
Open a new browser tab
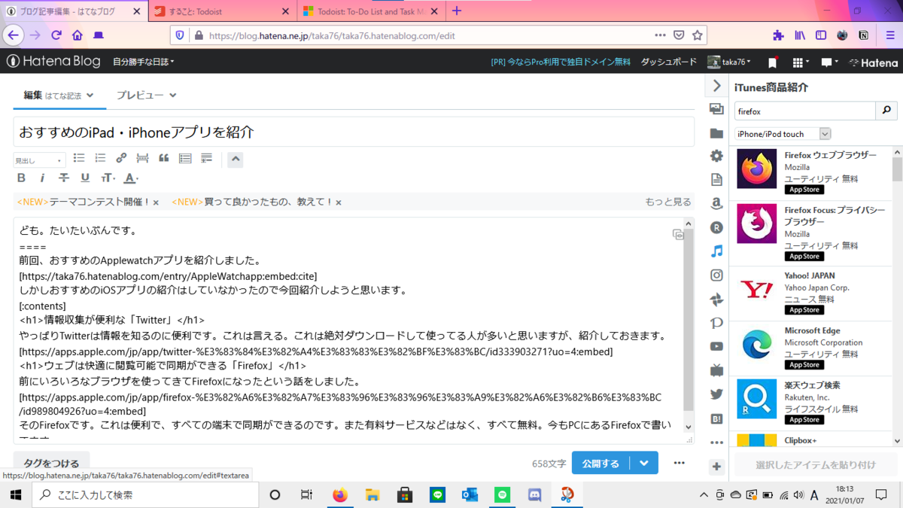(x=457, y=11)
